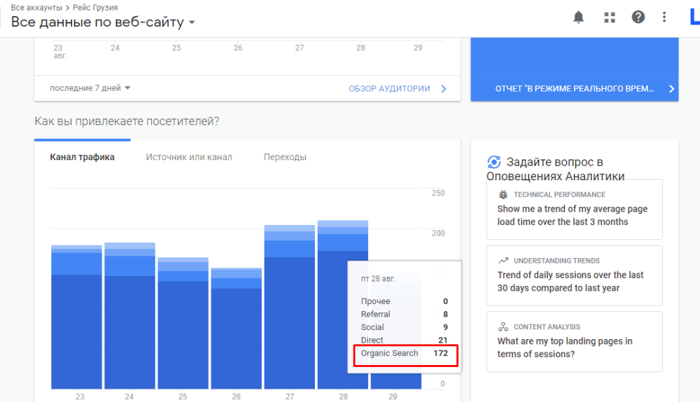Open the notifications bell icon
Image resolution: width=700 pixels, height=402 pixels.
pyautogui.click(x=578, y=17)
